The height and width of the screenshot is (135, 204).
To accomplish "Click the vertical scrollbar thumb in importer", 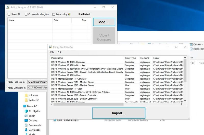I will point(185,70).
